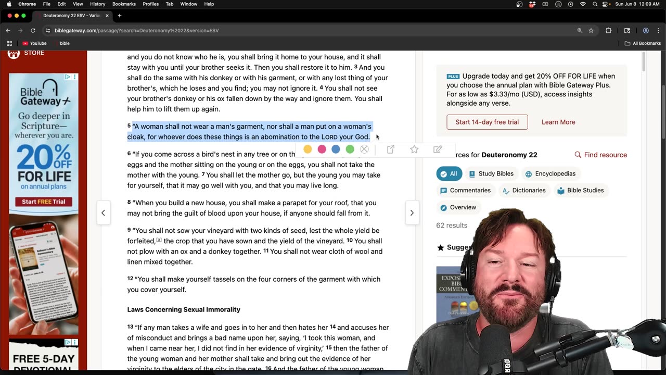Click the zoom magnifier in address bar
666x375 pixels.
pyautogui.click(x=580, y=31)
